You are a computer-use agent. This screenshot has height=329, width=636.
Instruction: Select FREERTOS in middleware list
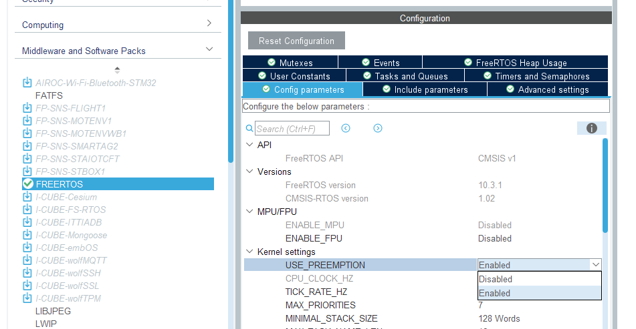[118, 184]
